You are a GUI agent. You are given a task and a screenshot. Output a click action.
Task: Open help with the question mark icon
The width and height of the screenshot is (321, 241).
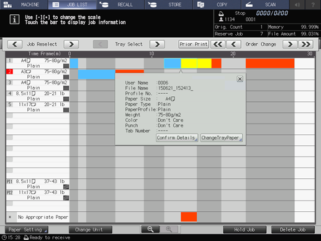[313, 4]
